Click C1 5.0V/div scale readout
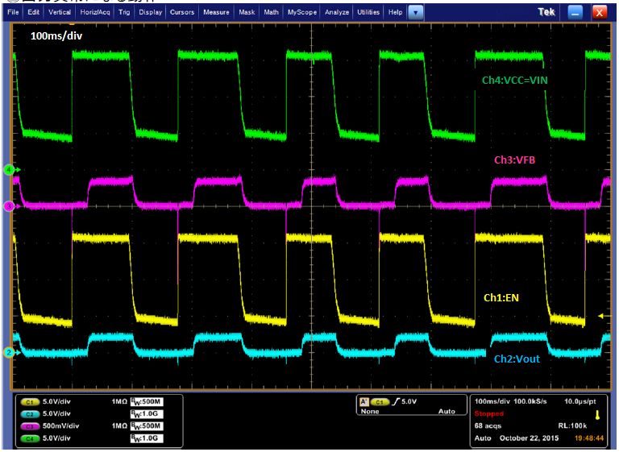This screenshot has height=452, width=619. 56,402
